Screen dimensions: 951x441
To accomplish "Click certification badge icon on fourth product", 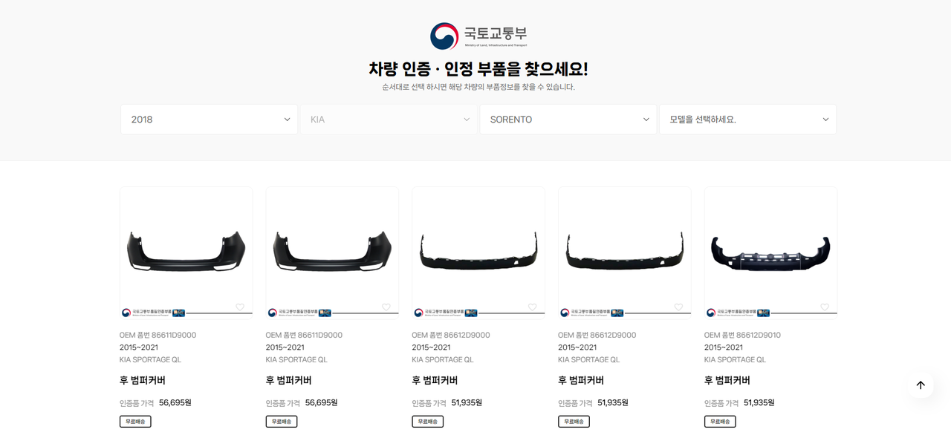I will tap(617, 313).
